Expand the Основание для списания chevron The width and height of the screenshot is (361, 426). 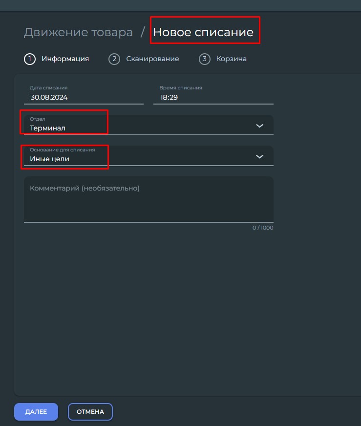260,156
